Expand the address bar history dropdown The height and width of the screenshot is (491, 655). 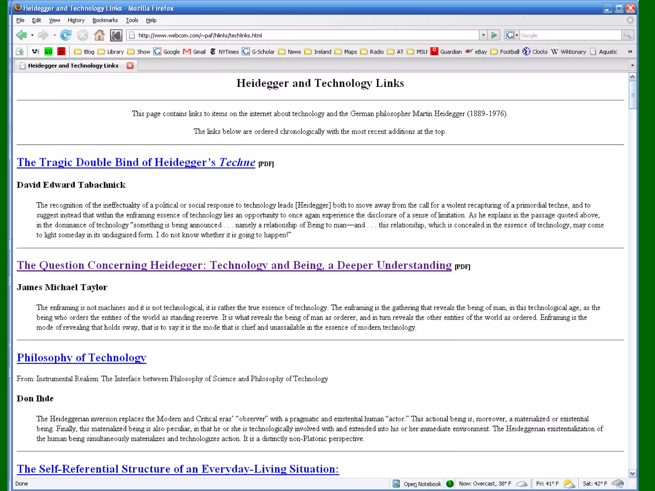coord(483,35)
